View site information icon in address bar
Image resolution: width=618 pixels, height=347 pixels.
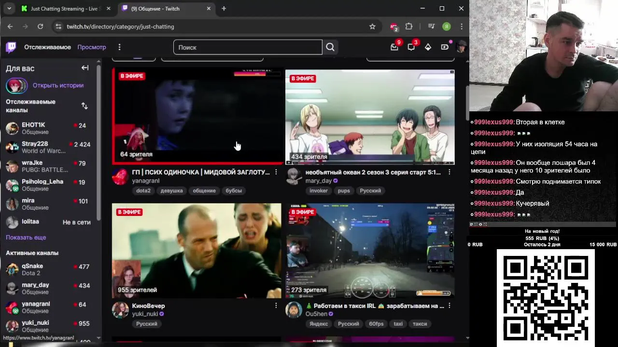tap(58, 27)
